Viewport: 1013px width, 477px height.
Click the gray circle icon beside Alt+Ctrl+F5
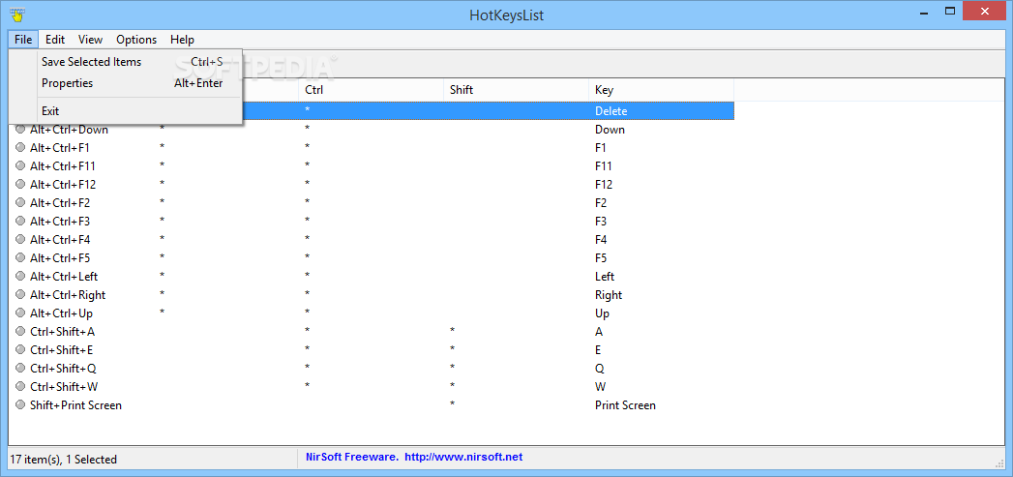coord(20,258)
